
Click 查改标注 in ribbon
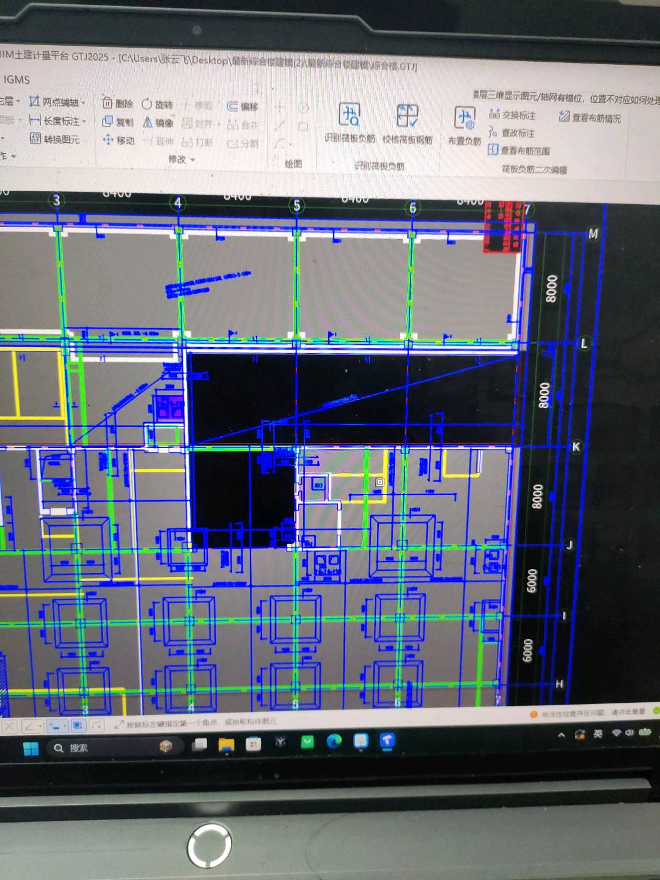point(512,133)
